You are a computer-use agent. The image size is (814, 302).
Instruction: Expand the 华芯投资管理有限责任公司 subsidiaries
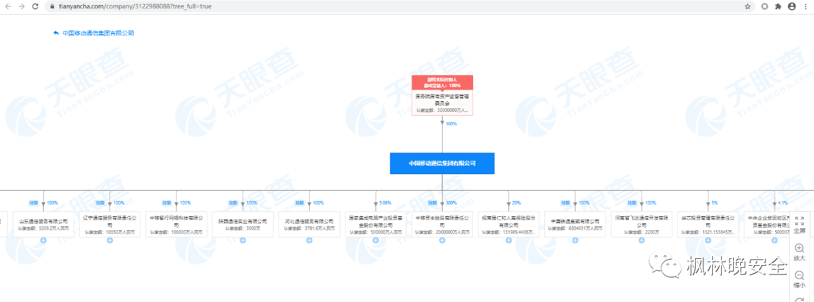point(708,240)
